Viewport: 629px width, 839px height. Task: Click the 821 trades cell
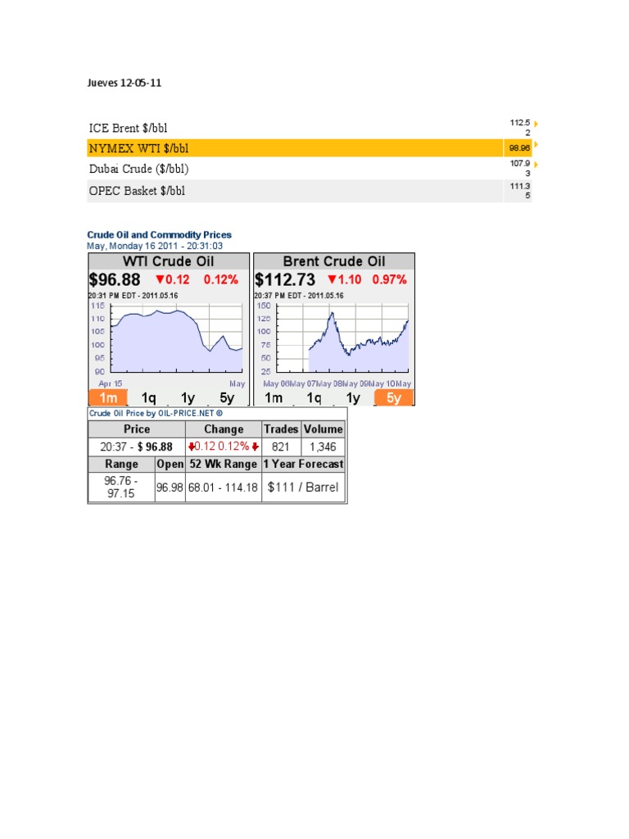click(x=280, y=447)
